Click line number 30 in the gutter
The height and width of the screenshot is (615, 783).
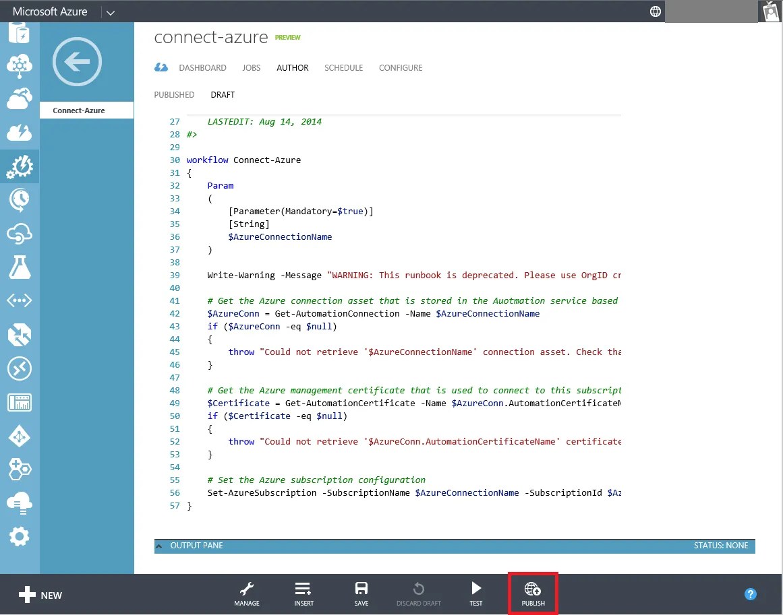[174, 160]
